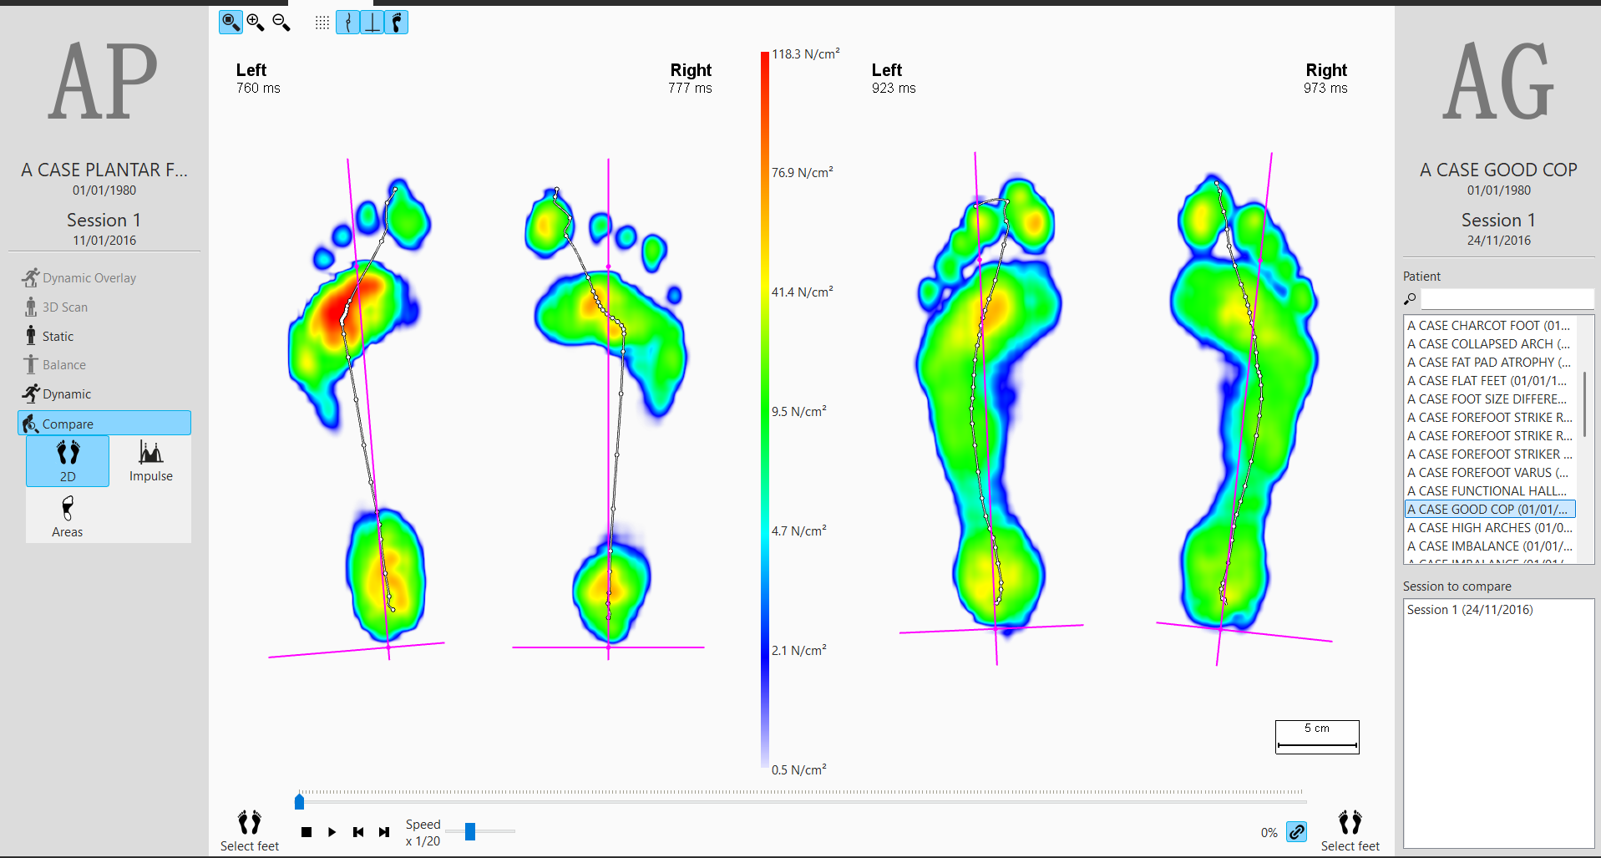Open the Dynamic Overlay view
The image size is (1601, 858).
pyautogui.click(x=79, y=277)
